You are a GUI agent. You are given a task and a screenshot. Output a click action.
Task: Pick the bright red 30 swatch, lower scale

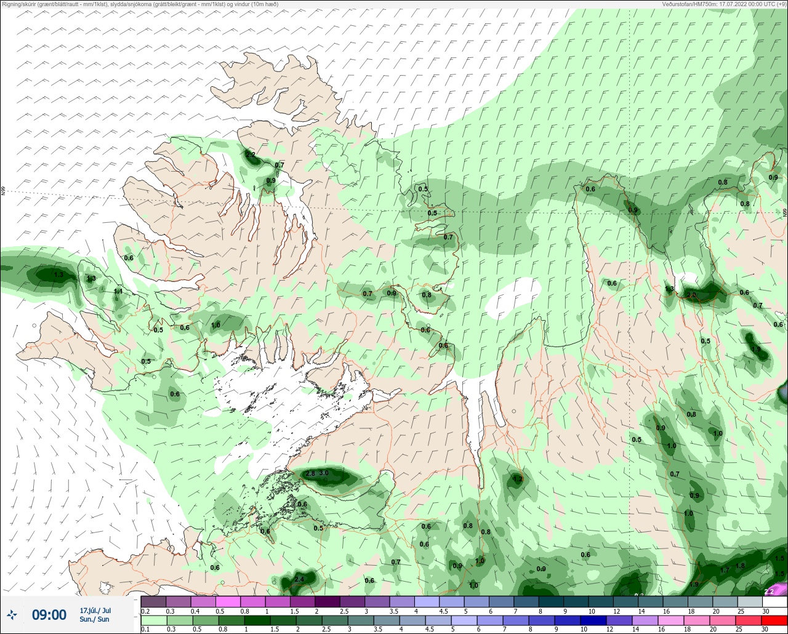774,620
